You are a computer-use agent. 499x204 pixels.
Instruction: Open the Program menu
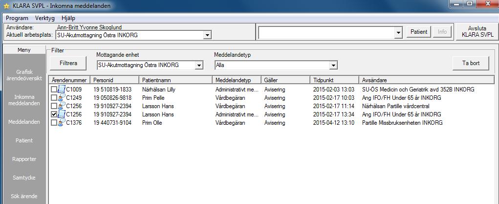coord(17,18)
